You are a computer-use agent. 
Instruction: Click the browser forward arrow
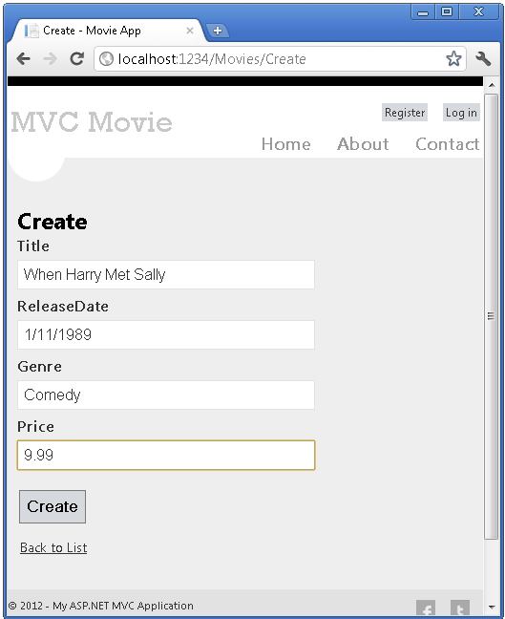pos(50,59)
